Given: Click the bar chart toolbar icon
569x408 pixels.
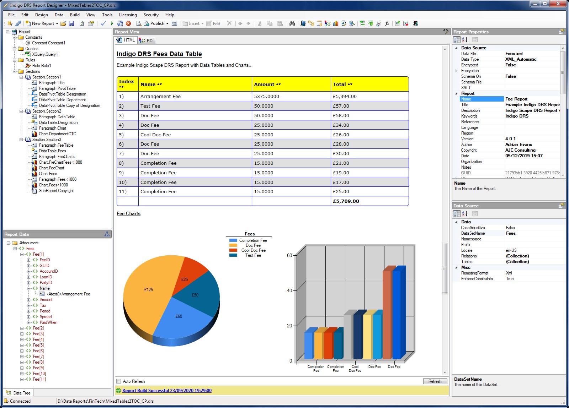Looking at the screenshot, I should click(x=335, y=23).
